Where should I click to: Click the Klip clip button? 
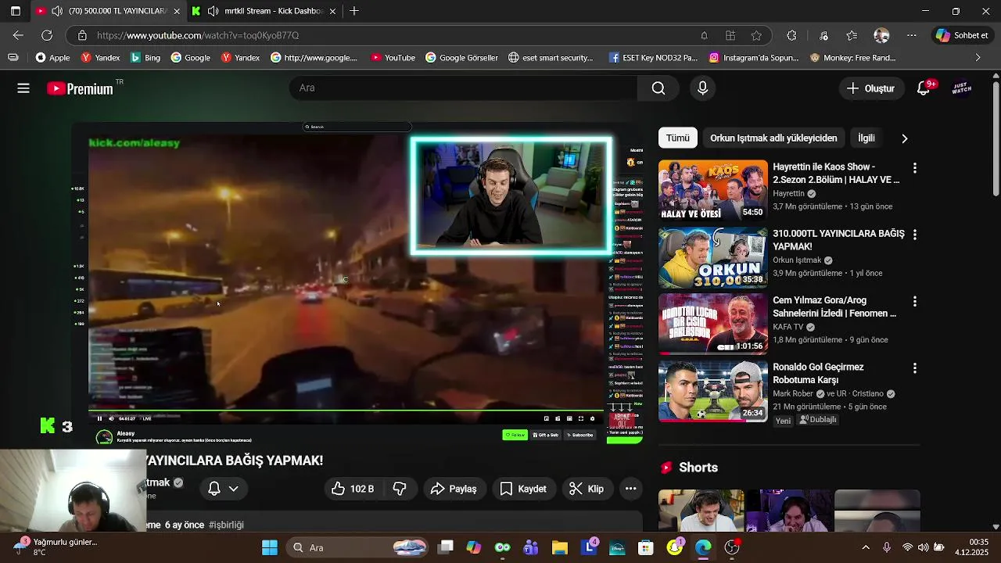tap(587, 489)
